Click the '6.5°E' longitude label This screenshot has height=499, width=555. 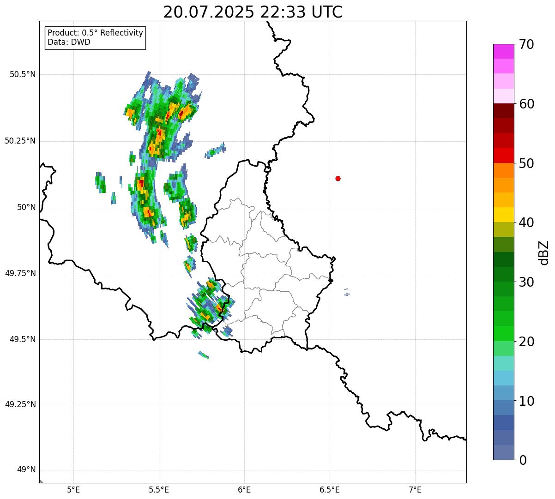330,489
